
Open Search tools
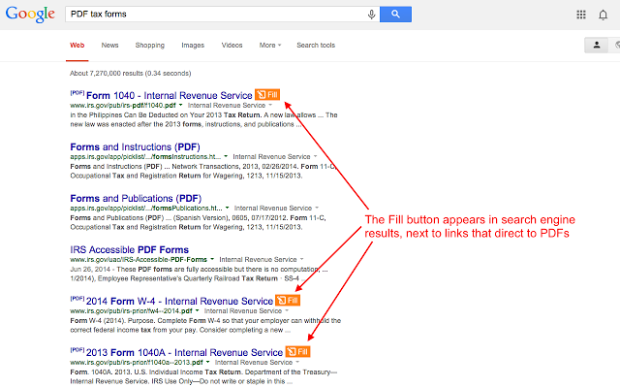[316, 46]
